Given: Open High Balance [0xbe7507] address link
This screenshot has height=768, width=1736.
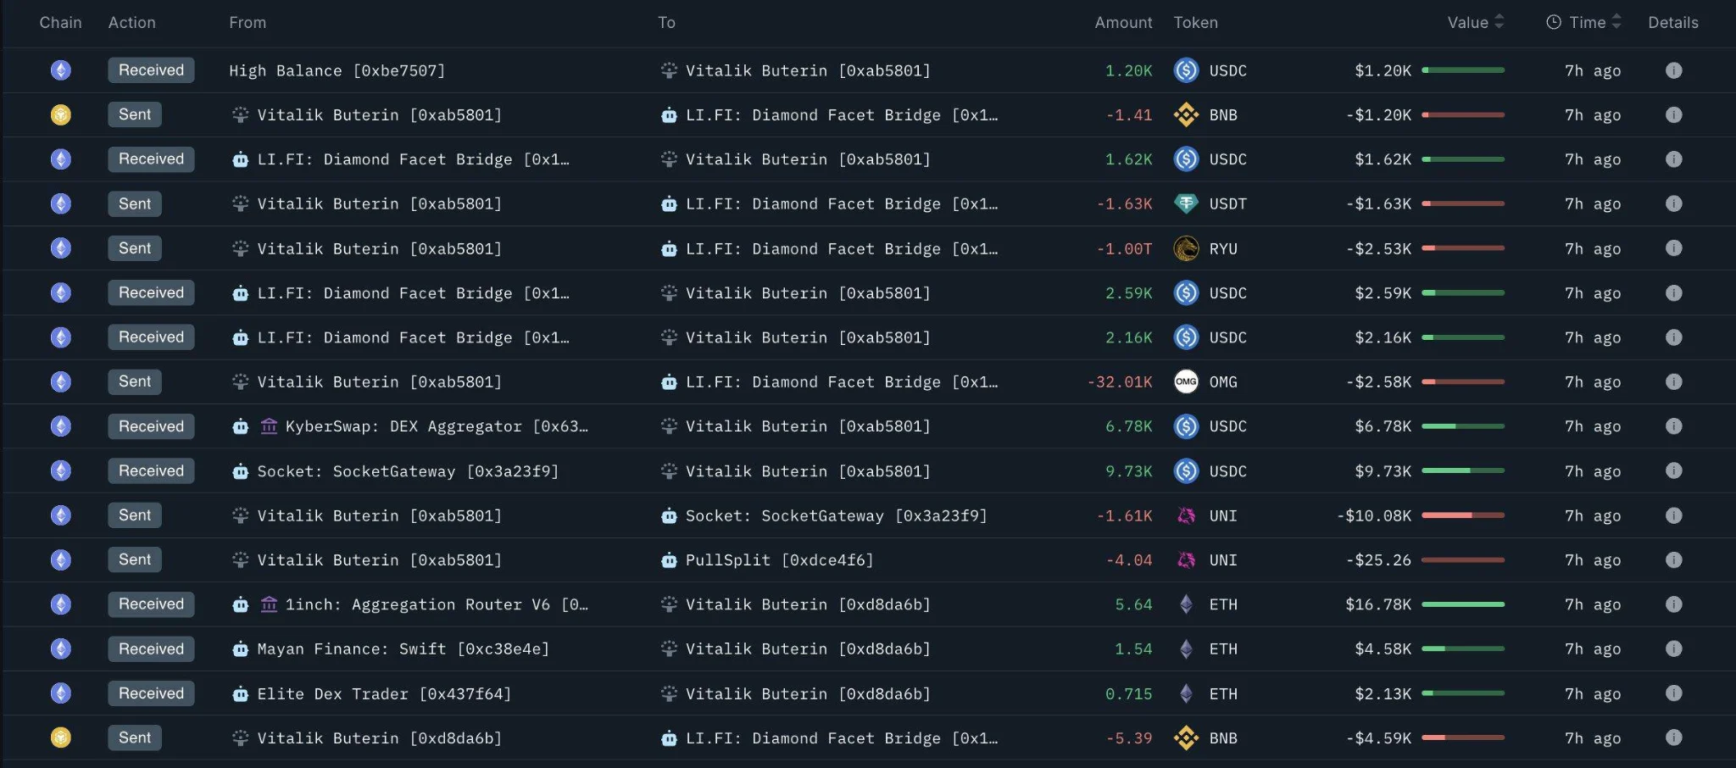Looking at the screenshot, I should (x=337, y=70).
